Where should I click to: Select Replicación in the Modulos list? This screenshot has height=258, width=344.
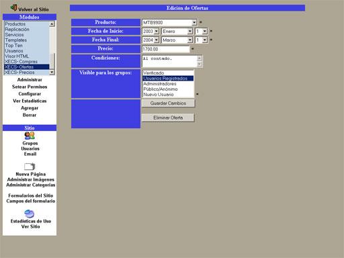point(27,30)
